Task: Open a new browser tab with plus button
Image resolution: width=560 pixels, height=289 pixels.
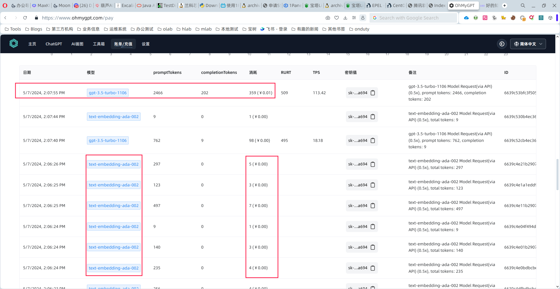Action: [504, 6]
